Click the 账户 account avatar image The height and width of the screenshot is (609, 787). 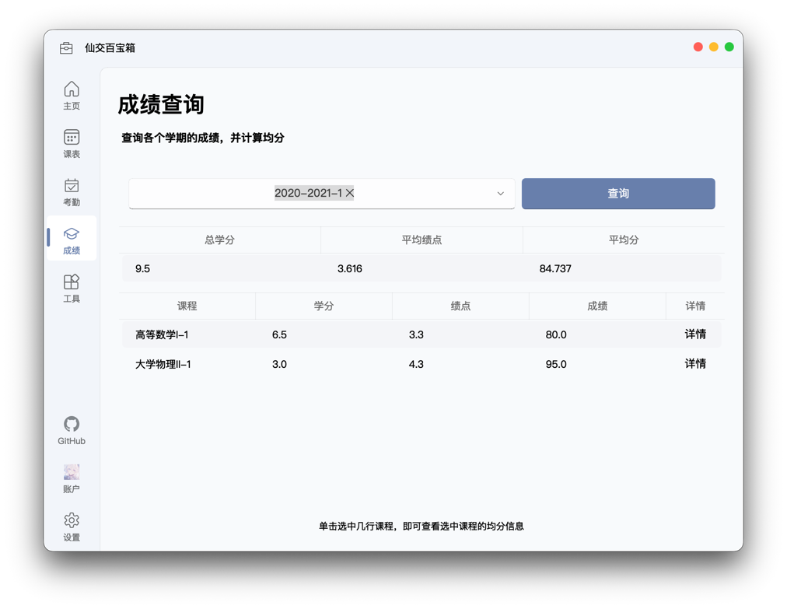point(71,471)
